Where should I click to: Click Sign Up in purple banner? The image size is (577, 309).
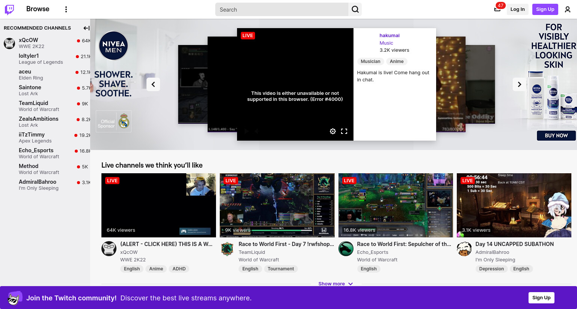point(541,298)
